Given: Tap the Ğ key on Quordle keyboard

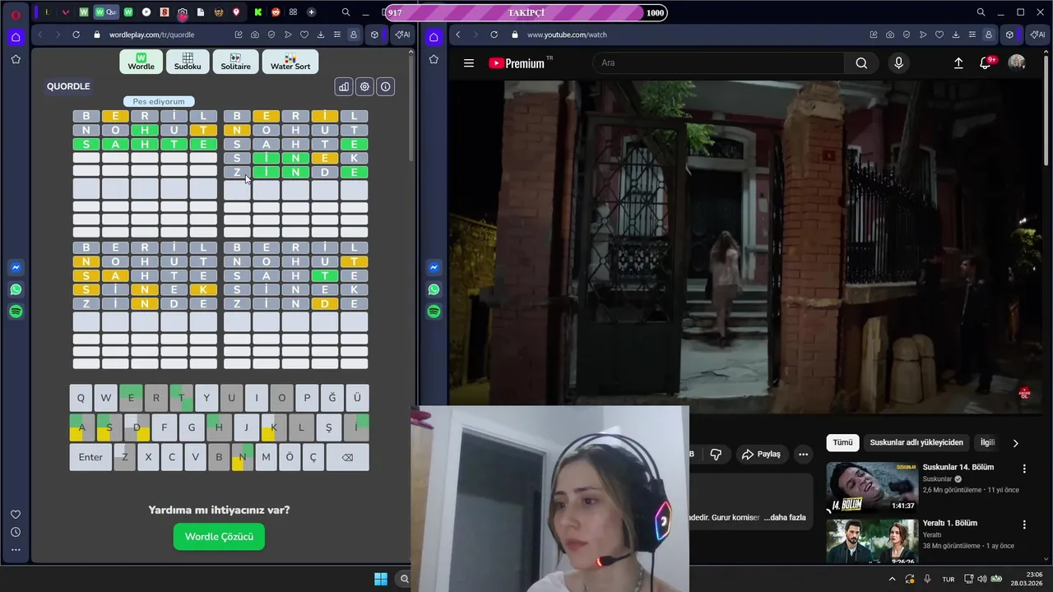Looking at the screenshot, I should pyautogui.click(x=332, y=398).
